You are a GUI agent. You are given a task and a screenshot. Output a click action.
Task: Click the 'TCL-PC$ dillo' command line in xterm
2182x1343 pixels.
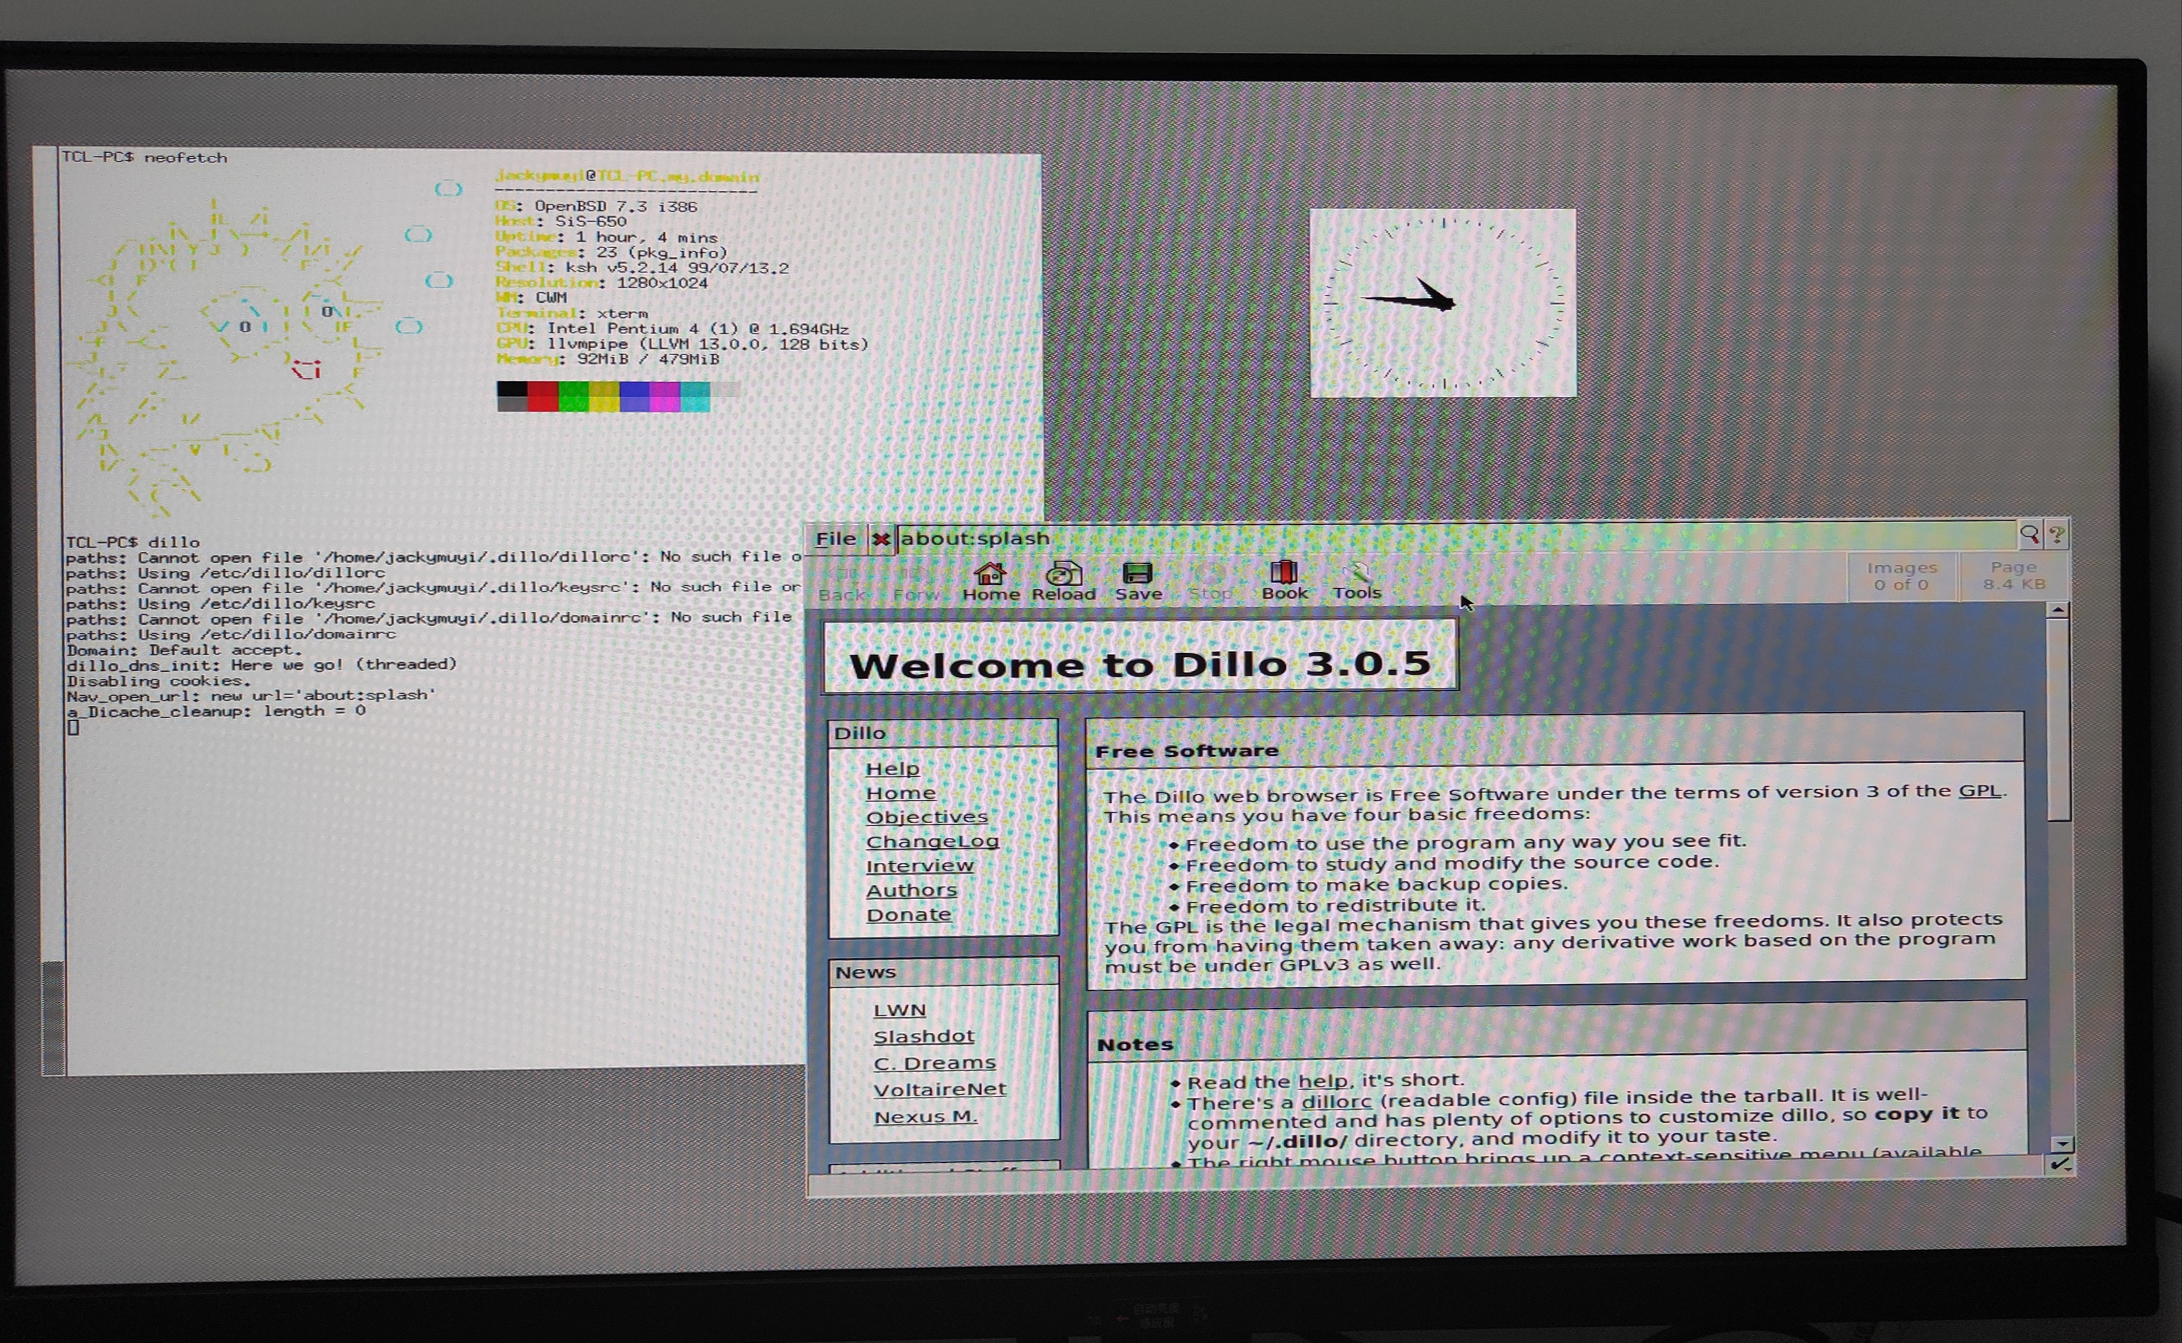[132, 542]
